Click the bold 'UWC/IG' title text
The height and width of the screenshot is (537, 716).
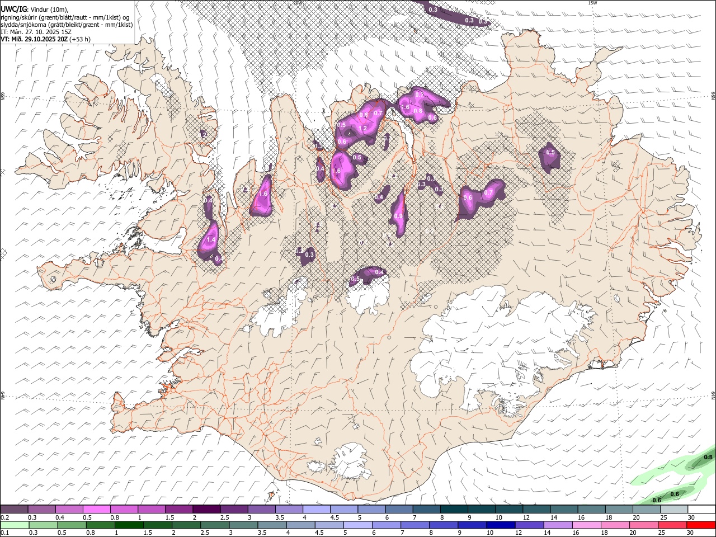click(13, 10)
